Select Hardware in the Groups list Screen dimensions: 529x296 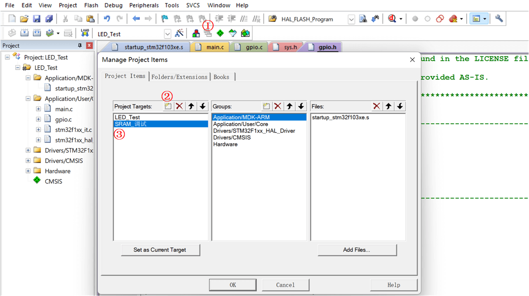226,145
